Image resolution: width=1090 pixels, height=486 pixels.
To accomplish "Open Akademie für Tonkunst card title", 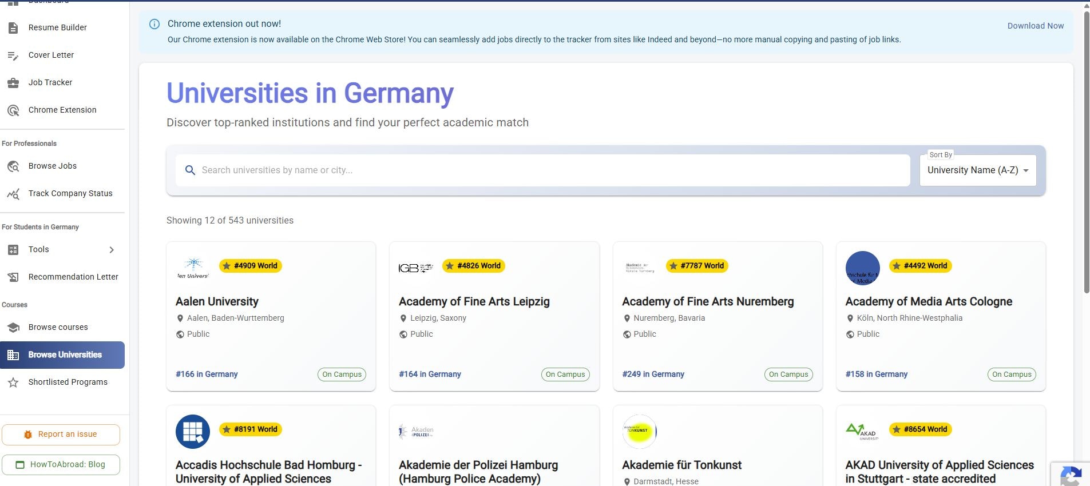I will (x=681, y=465).
